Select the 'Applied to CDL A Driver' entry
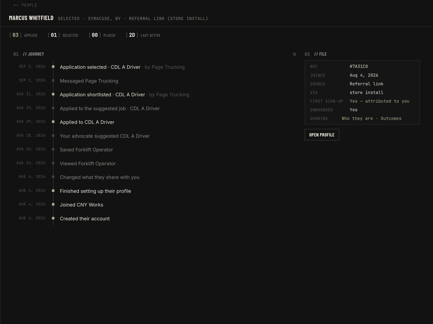This screenshot has height=324, width=433. [x=87, y=122]
